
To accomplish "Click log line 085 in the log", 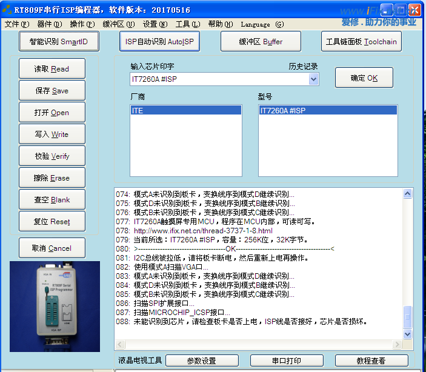I will (x=205, y=294).
